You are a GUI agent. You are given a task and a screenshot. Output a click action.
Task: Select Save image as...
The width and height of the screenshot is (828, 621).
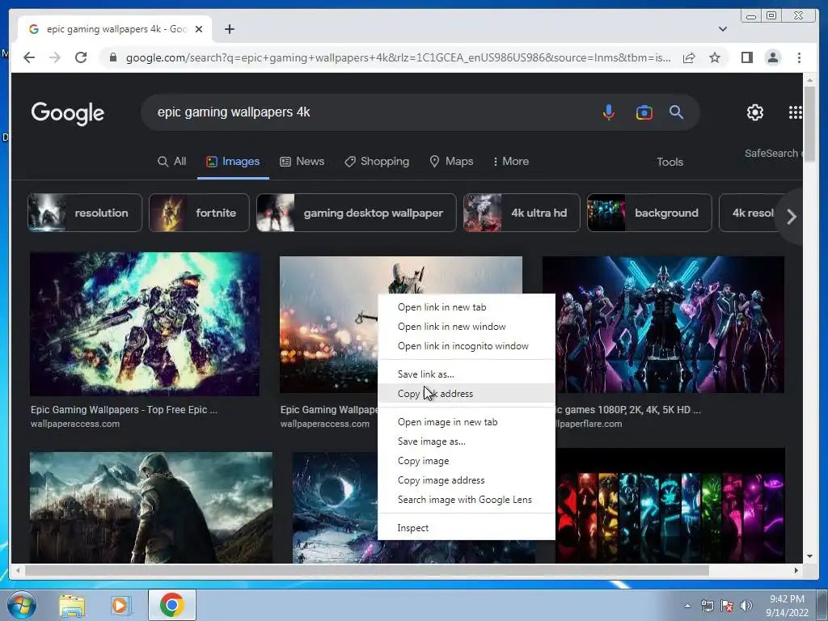pos(467,441)
